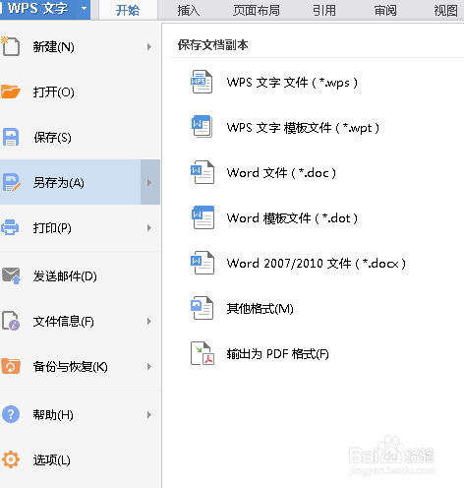This screenshot has height=488, width=464.
Task: Select 新建(N) menu entry
Action: pos(80,46)
